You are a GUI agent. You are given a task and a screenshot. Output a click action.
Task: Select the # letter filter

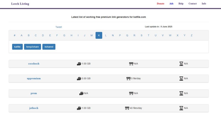point(15,35)
